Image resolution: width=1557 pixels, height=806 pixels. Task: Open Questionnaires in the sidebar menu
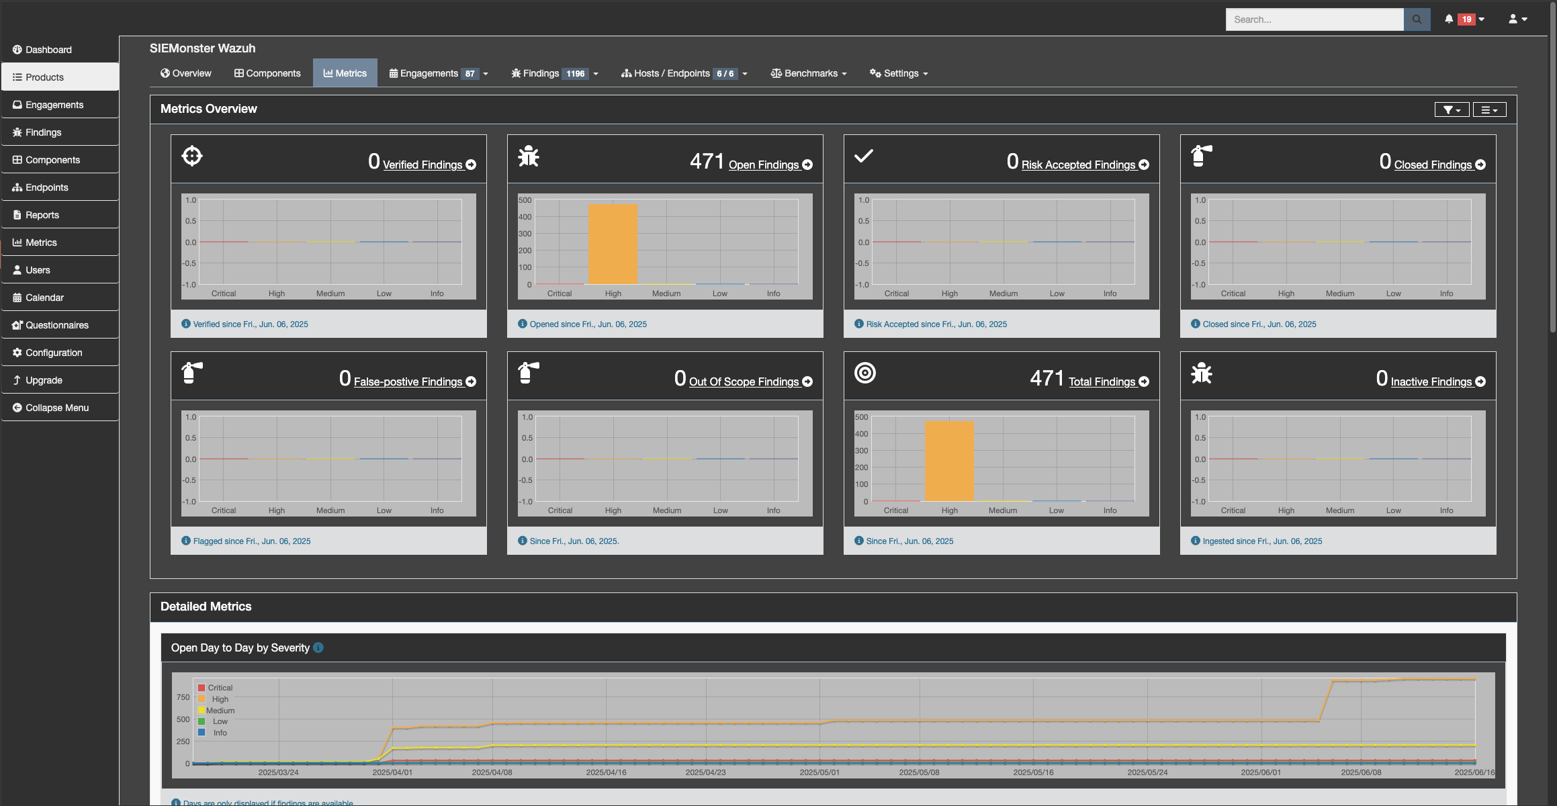point(57,325)
